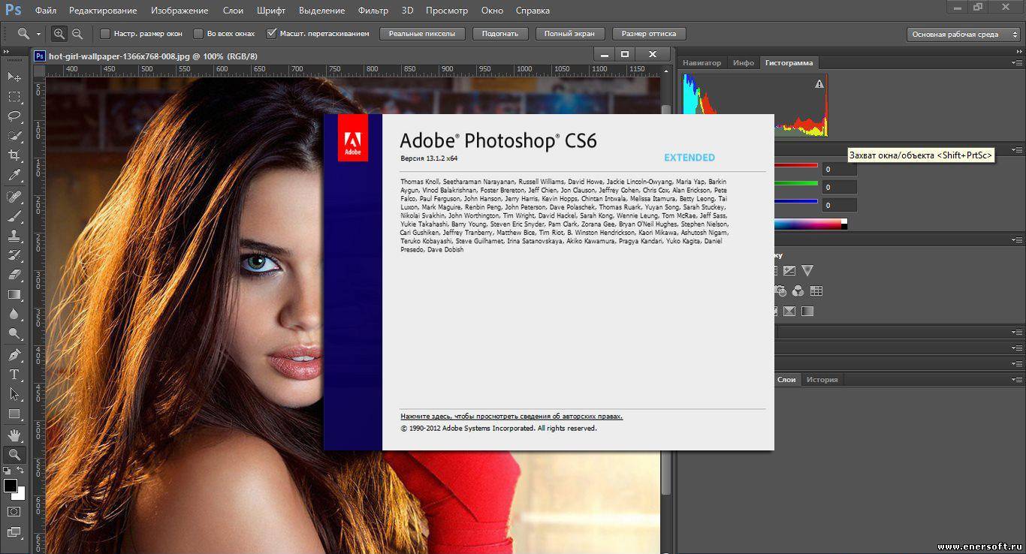Select the Horizontal Type tool
This screenshot has height=554, width=1026.
[x=14, y=374]
